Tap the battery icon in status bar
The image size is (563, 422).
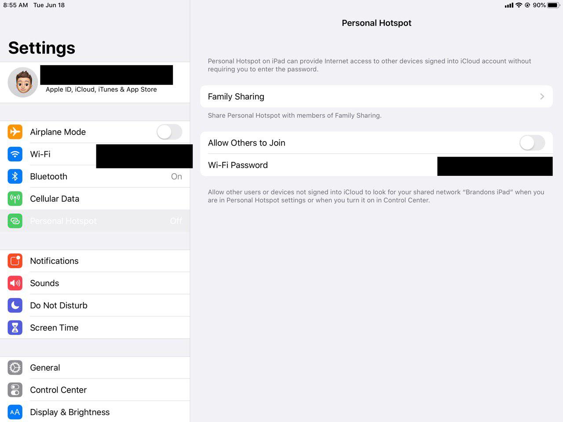coord(553,5)
